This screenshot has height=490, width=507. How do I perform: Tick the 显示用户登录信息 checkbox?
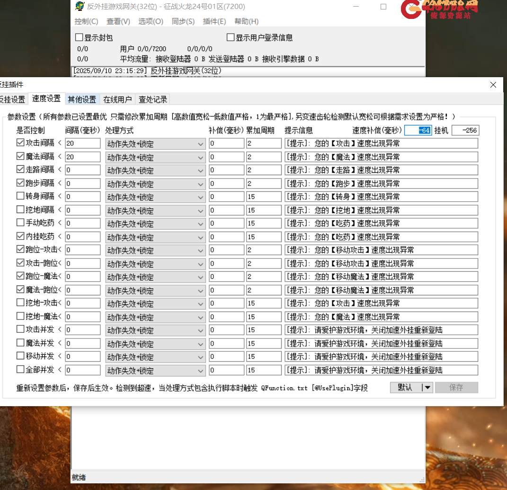(231, 37)
